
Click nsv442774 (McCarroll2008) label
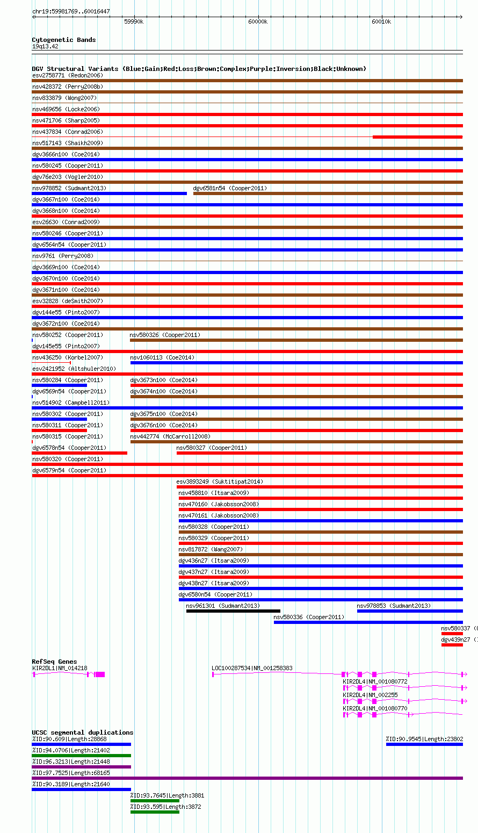(170, 436)
